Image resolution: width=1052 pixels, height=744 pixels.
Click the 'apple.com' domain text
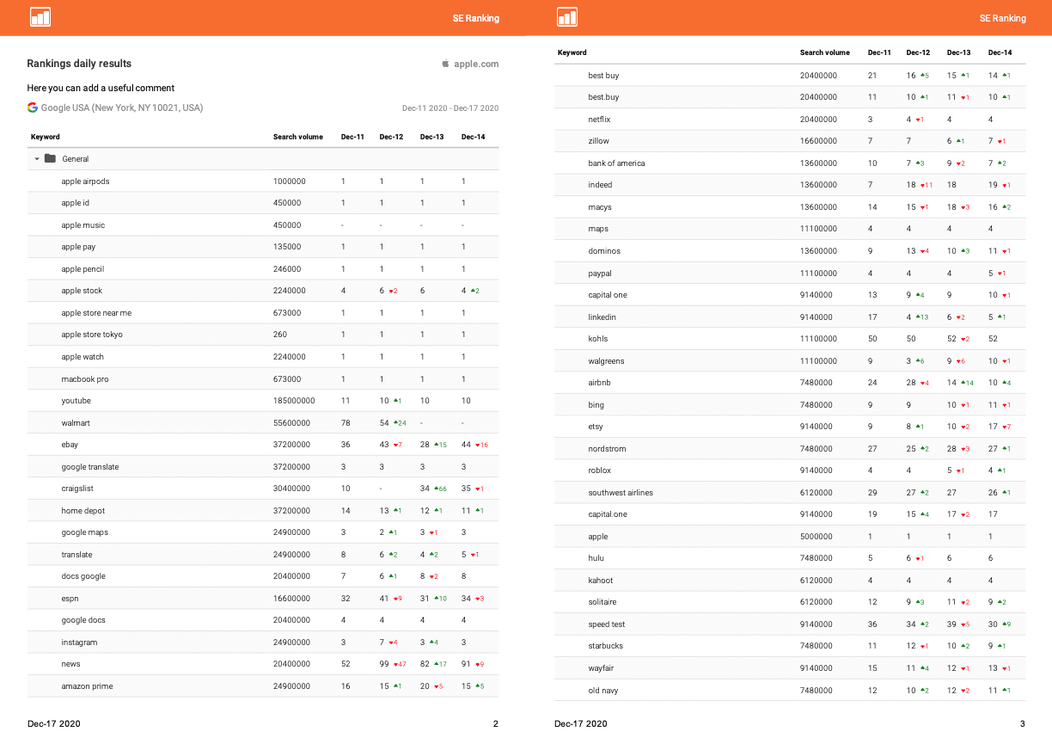pos(476,64)
